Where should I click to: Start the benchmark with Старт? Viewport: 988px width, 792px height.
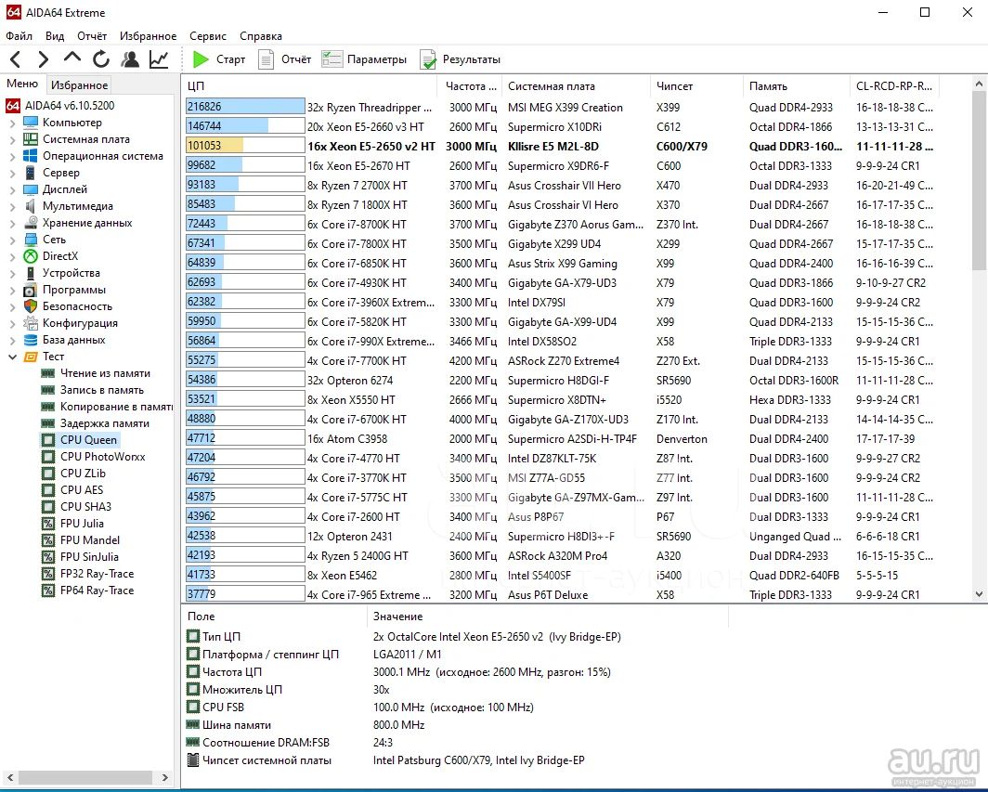point(218,59)
